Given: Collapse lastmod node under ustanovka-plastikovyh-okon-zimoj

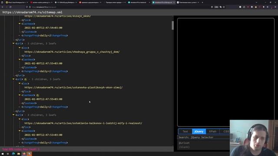Looking at the screenshot, I should (x=20, y=95).
